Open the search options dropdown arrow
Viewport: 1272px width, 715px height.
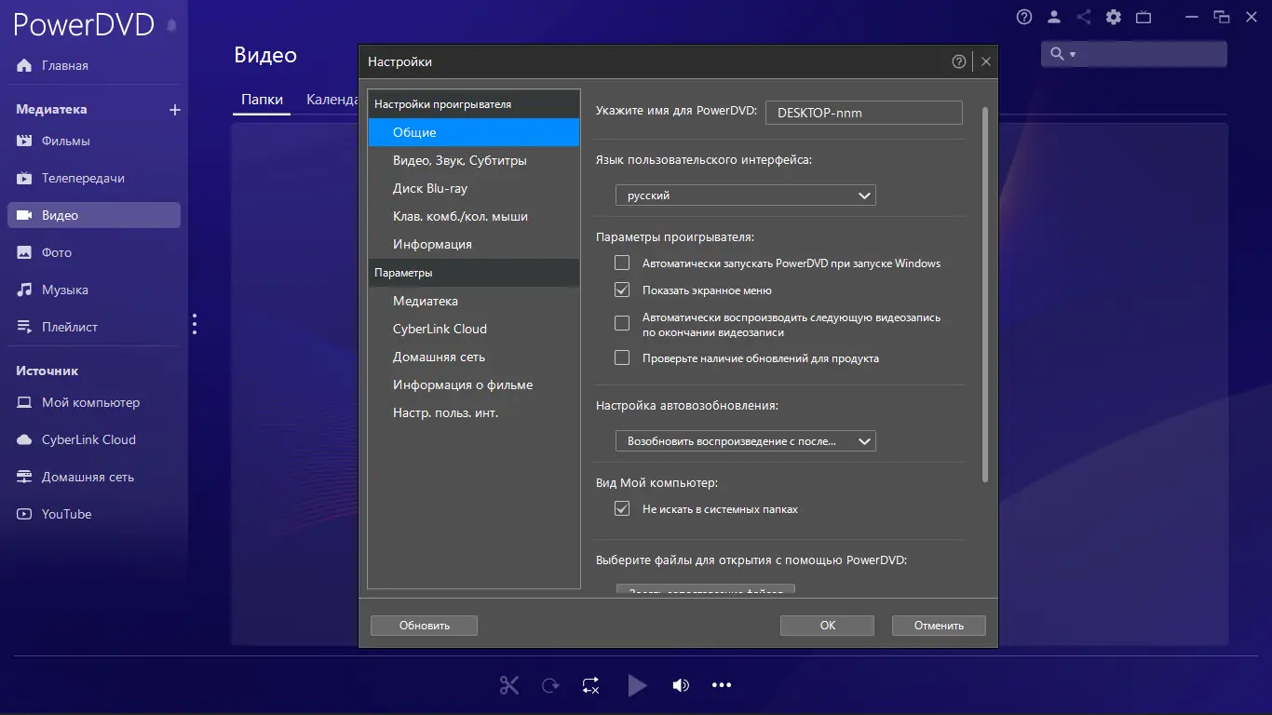click(x=1073, y=55)
